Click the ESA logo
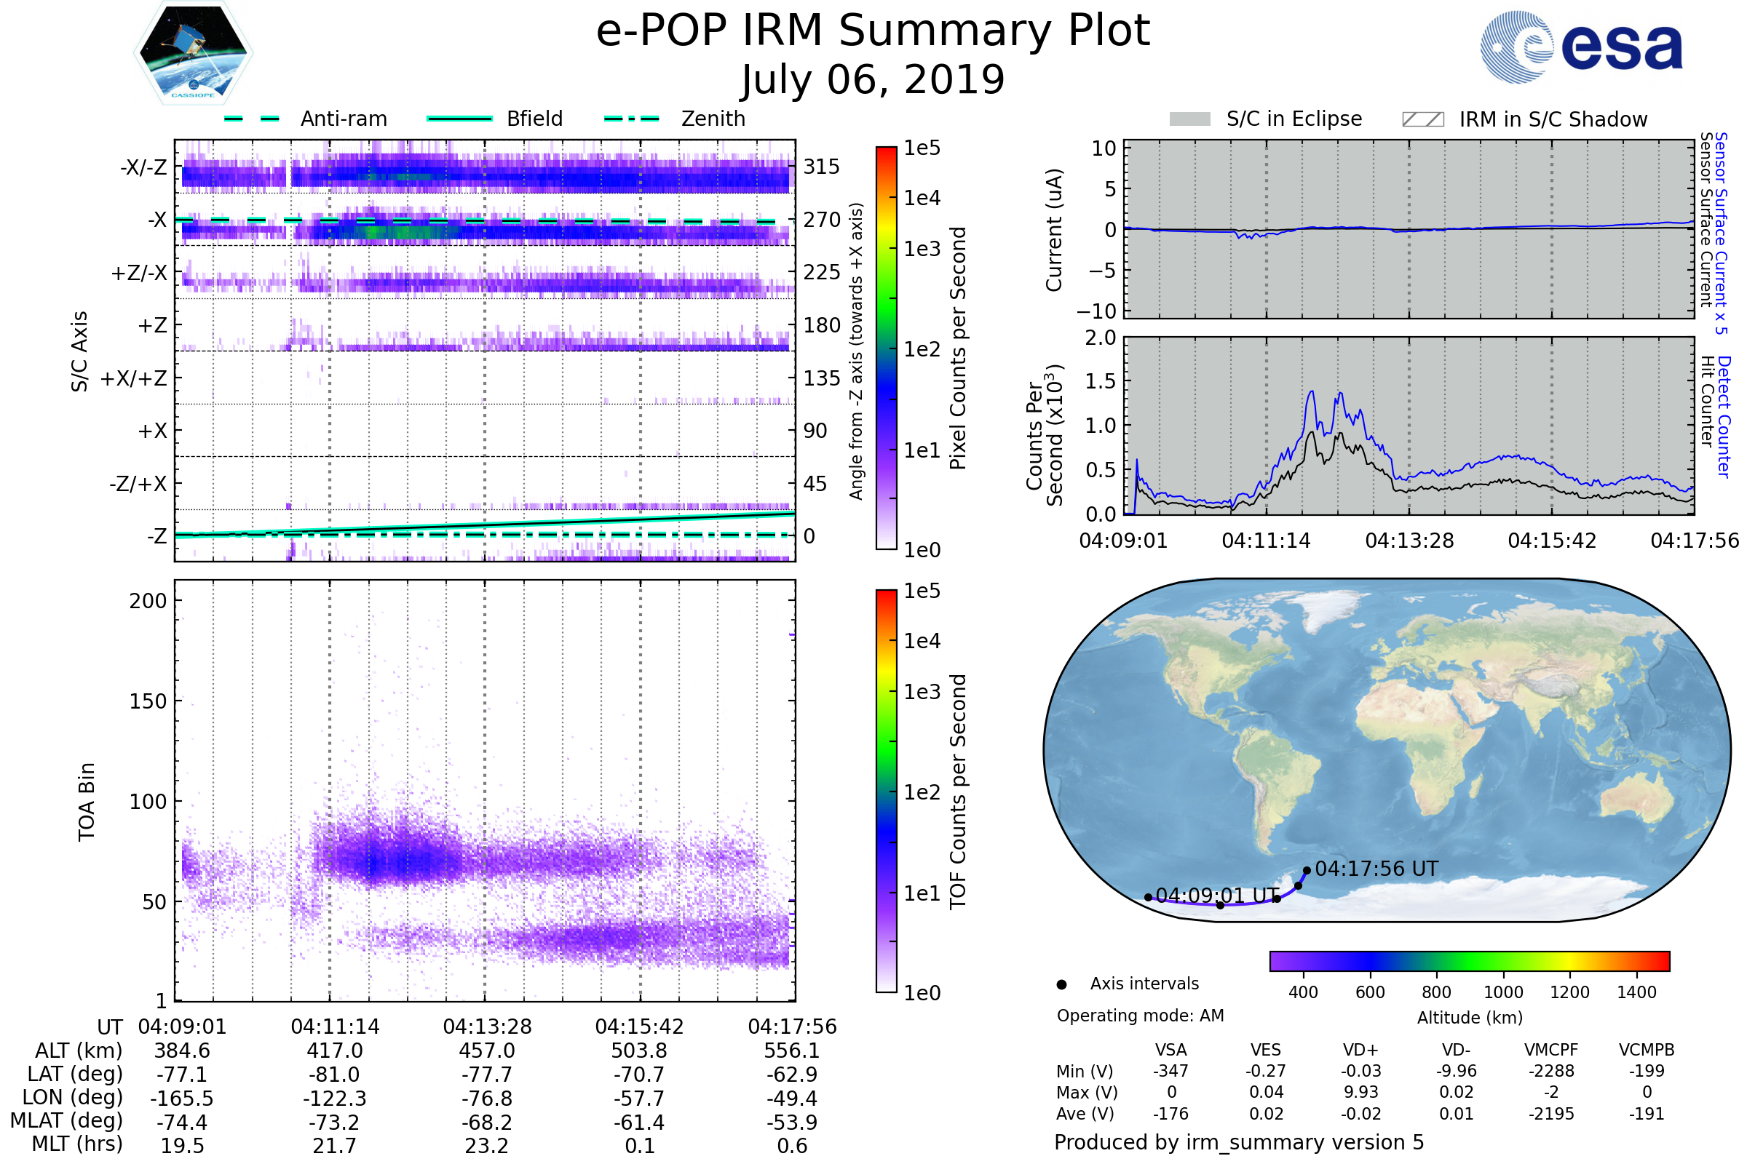1747x1164 pixels. click(x=1582, y=47)
